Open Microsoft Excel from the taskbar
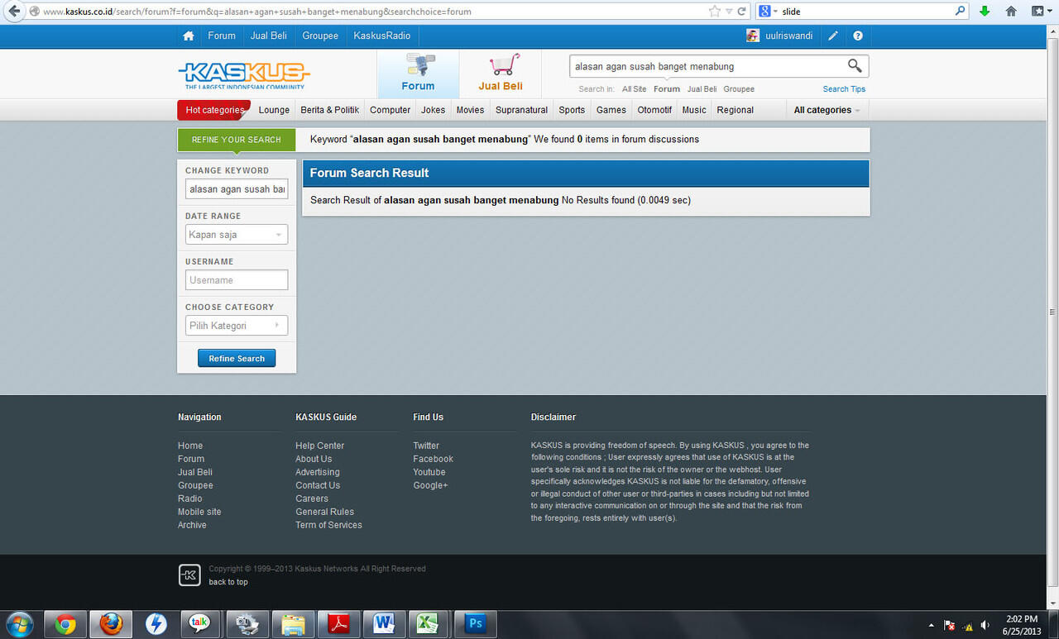Viewport: 1059px width, 639px height. [428, 624]
